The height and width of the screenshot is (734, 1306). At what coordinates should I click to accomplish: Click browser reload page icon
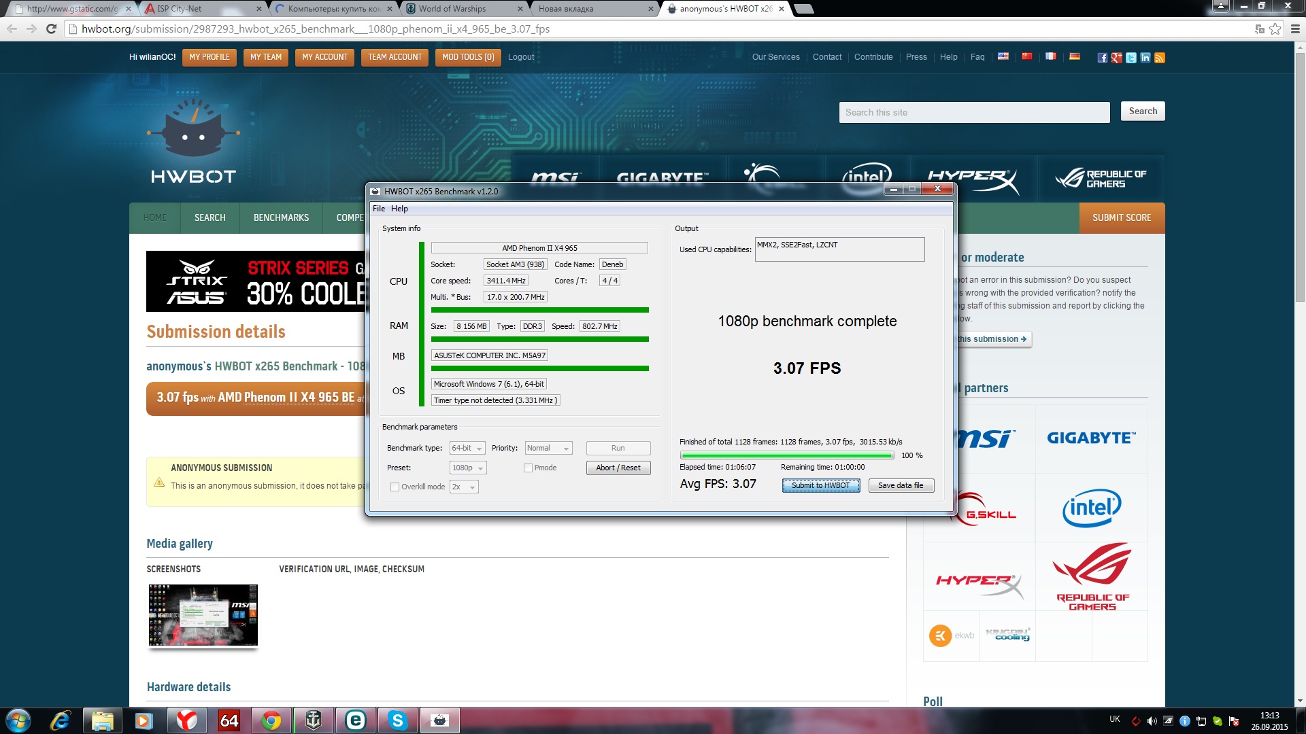51,29
